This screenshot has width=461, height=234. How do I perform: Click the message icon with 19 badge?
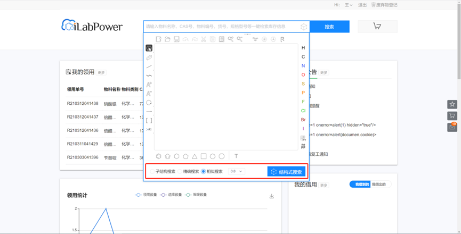[452, 127]
